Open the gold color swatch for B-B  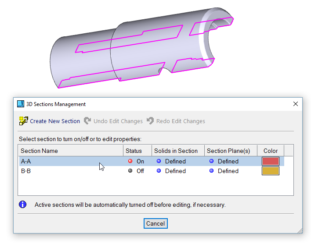click(x=270, y=171)
